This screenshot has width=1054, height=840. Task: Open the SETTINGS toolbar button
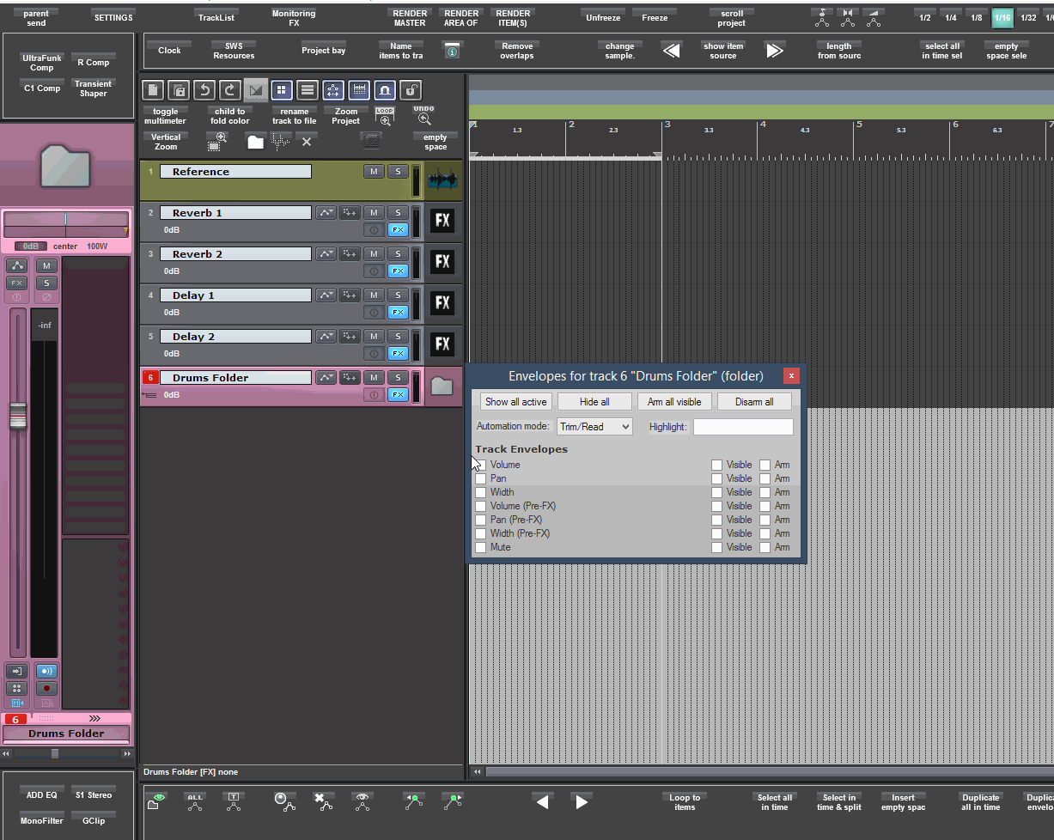113,18
